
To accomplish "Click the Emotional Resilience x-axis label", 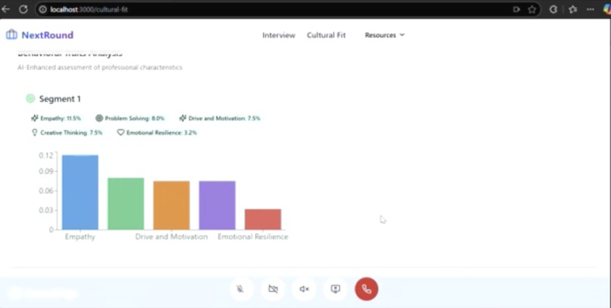I will (253, 237).
